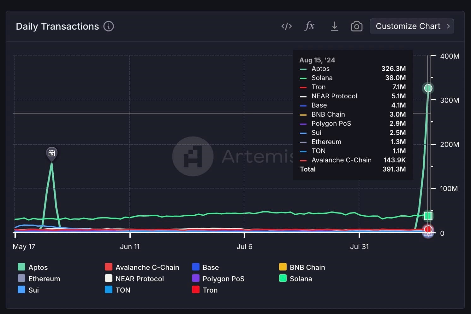Open the embed code icon

[x=286, y=26]
